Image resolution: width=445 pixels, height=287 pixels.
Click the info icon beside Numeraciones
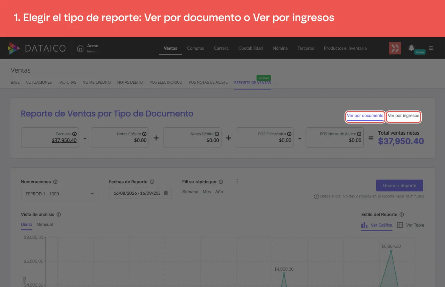tap(55, 182)
